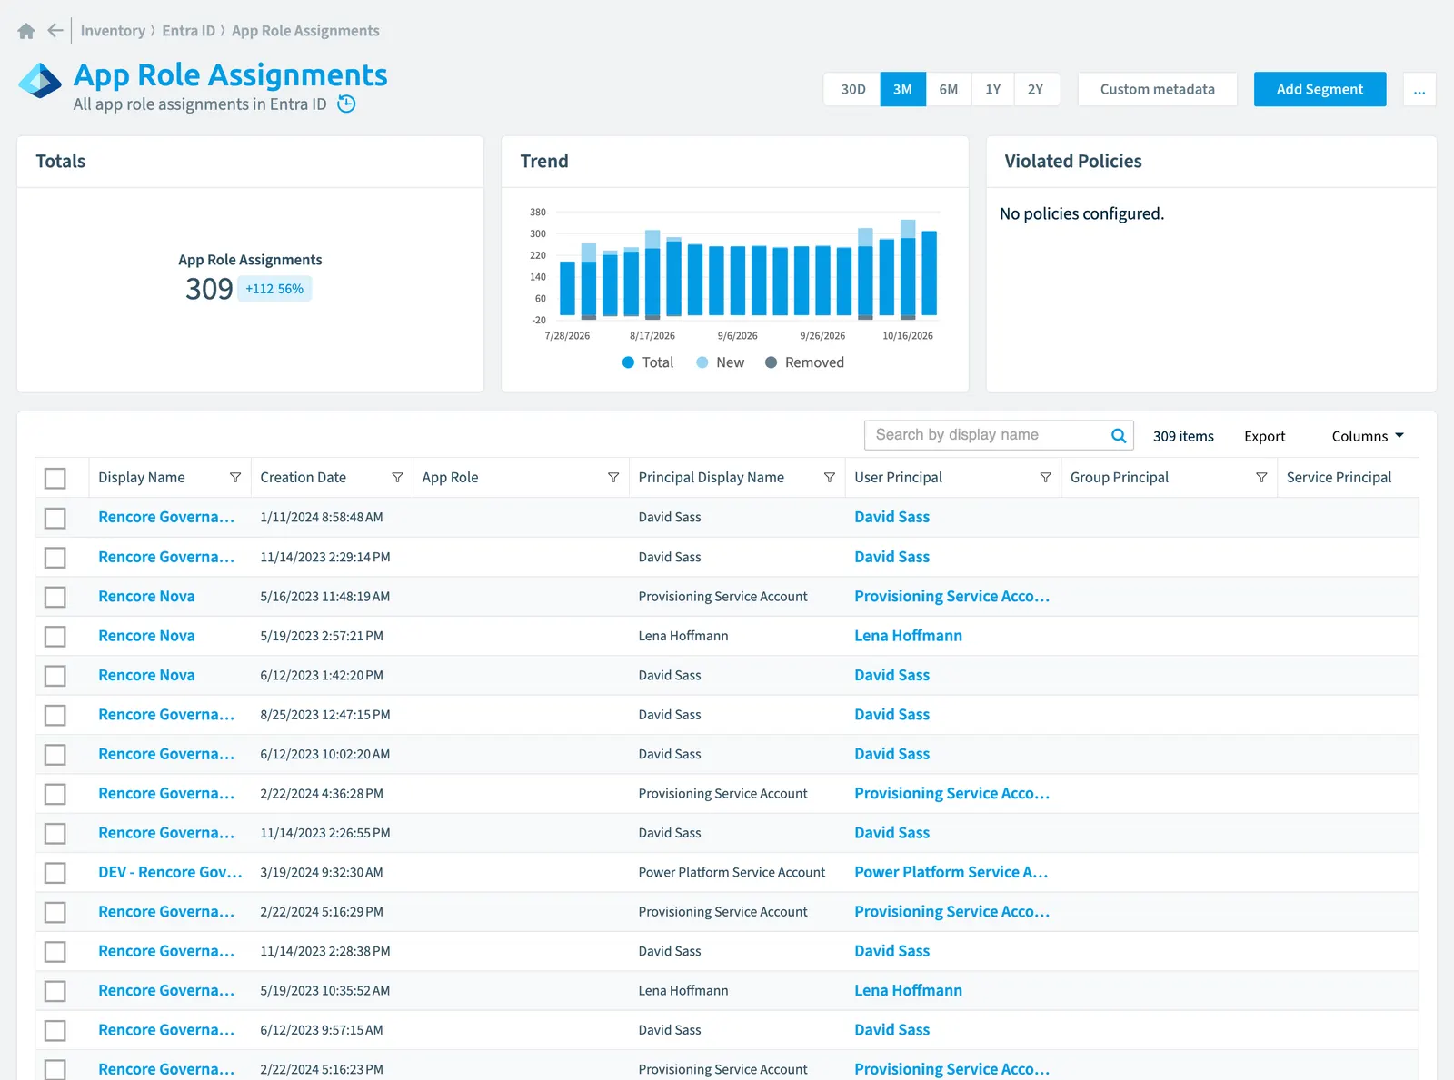The height and width of the screenshot is (1080, 1454).
Task: Open the more options ellipsis button
Action: click(x=1419, y=89)
